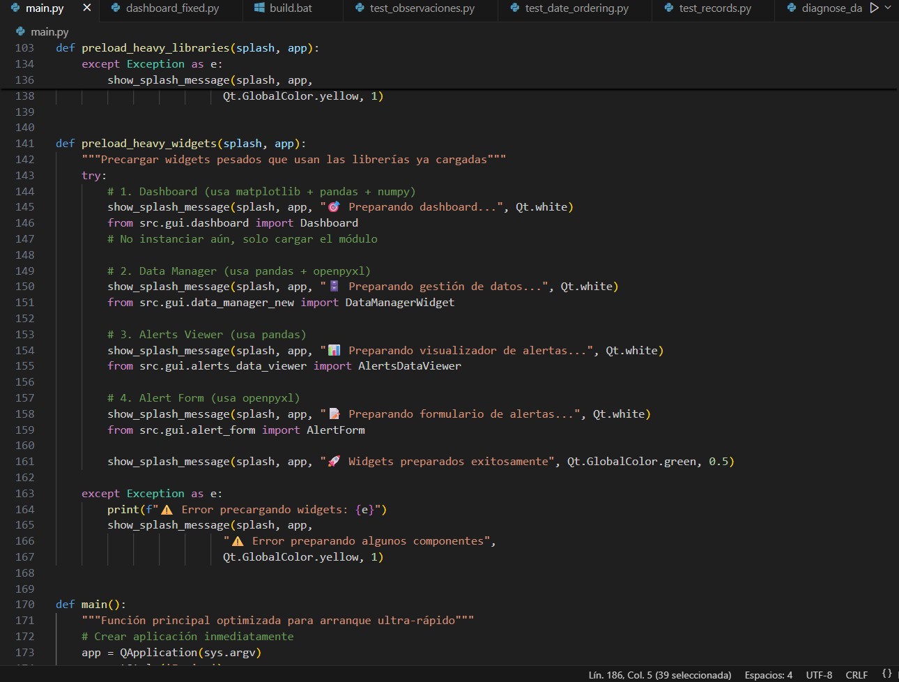Click the rocket emoji on line 161
This screenshot has height=682, width=899.
pyautogui.click(x=334, y=461)
